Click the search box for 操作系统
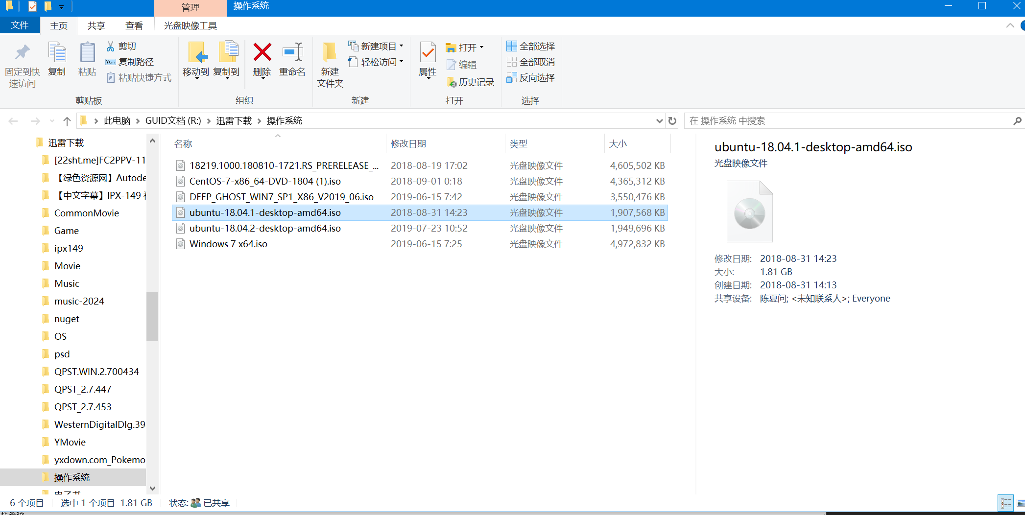This screenshot has height=515, width=1025. click(x=847, y=121)
